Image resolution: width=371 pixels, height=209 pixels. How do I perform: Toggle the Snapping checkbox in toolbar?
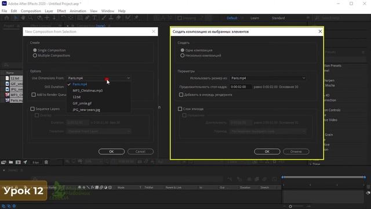click(x=180, y=18)
